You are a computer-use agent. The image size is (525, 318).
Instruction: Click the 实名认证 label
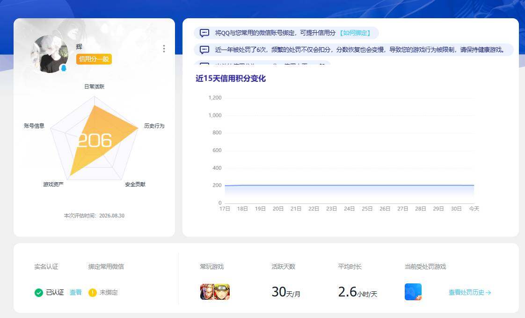tap(46, 267)
